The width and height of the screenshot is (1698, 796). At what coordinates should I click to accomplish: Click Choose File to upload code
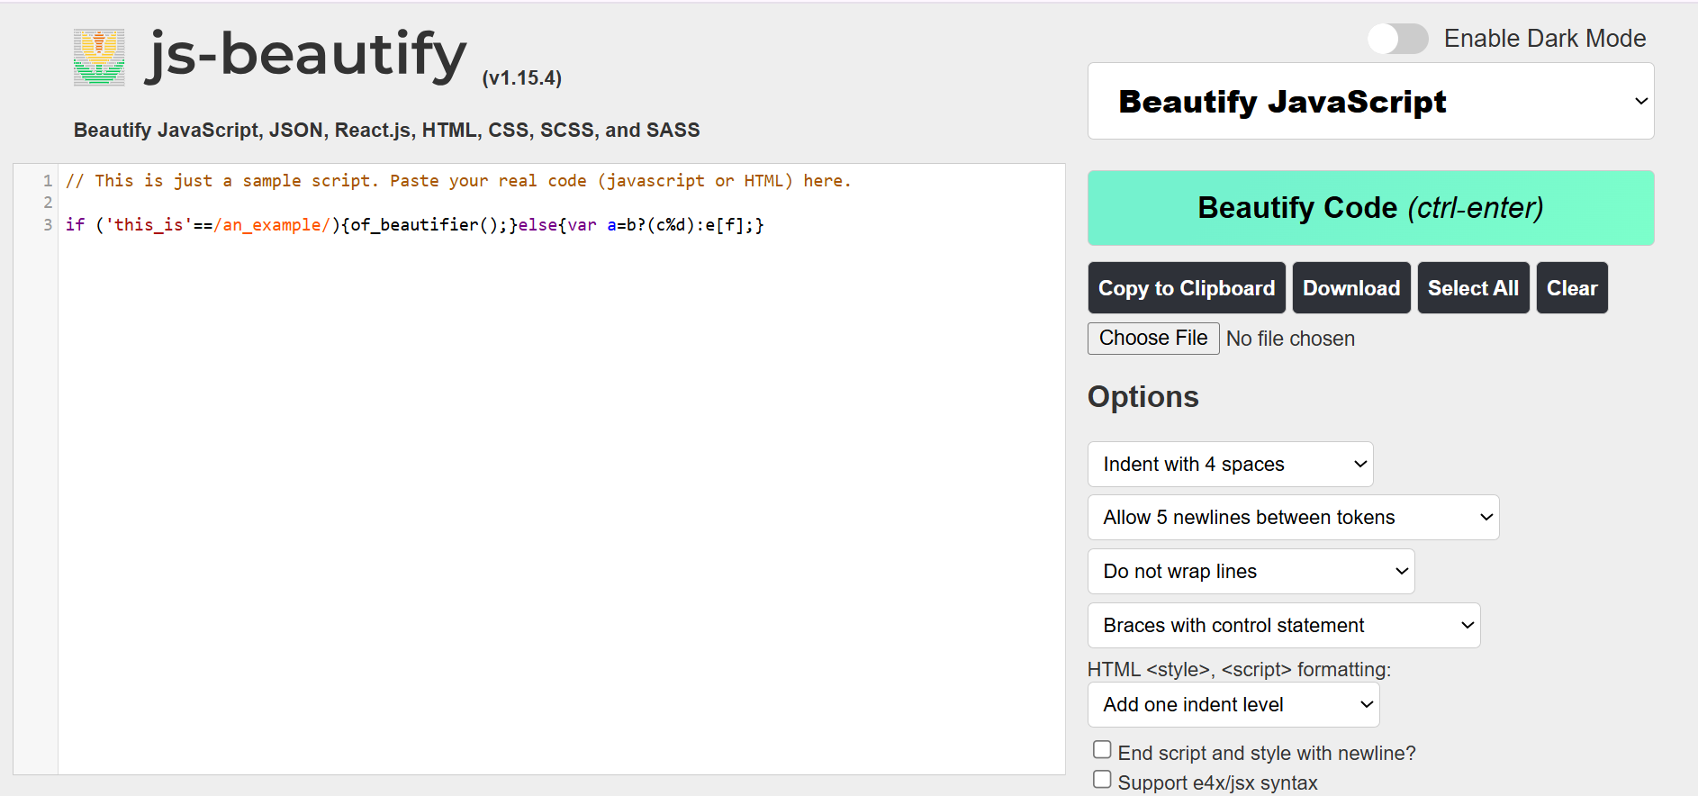1153,339
